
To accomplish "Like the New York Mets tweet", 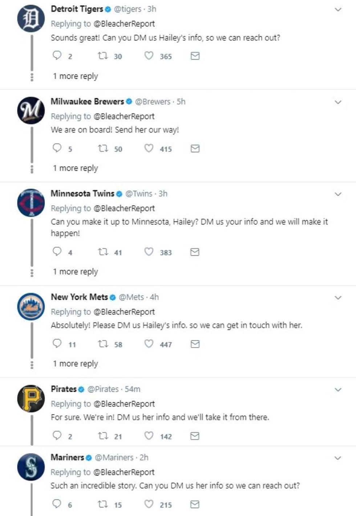I will pyautogui.click(x=149, y=344).
